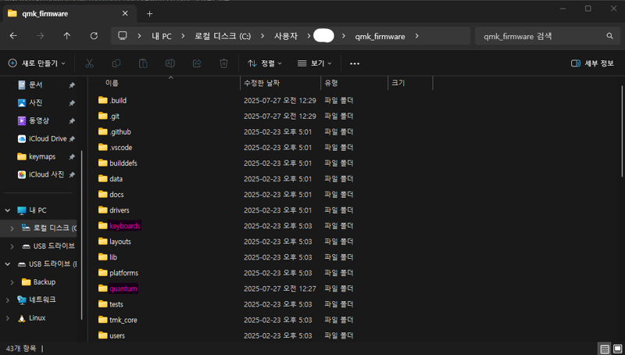625x355 pixels.
Task: Unpin keymaps from quick access
Action: click(72, 156)
